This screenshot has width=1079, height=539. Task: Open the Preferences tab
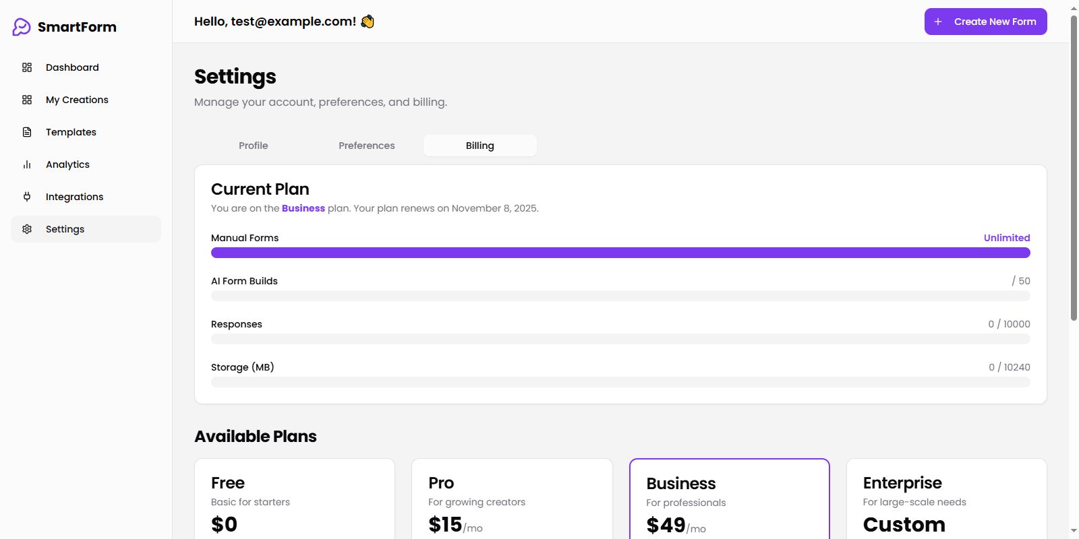coord(367,146)
